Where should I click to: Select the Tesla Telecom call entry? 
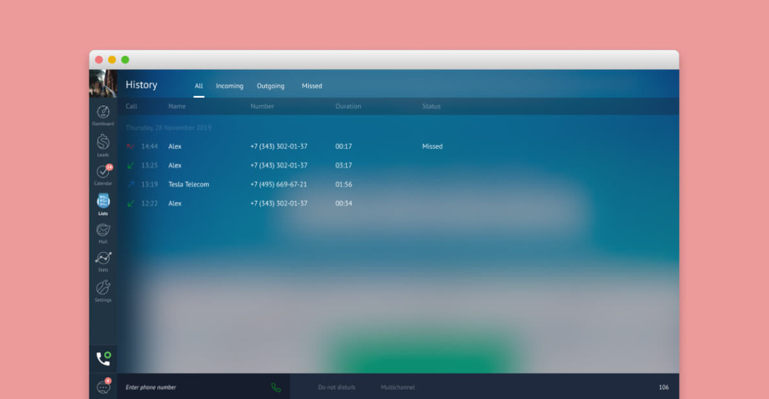tap(188, 185)
